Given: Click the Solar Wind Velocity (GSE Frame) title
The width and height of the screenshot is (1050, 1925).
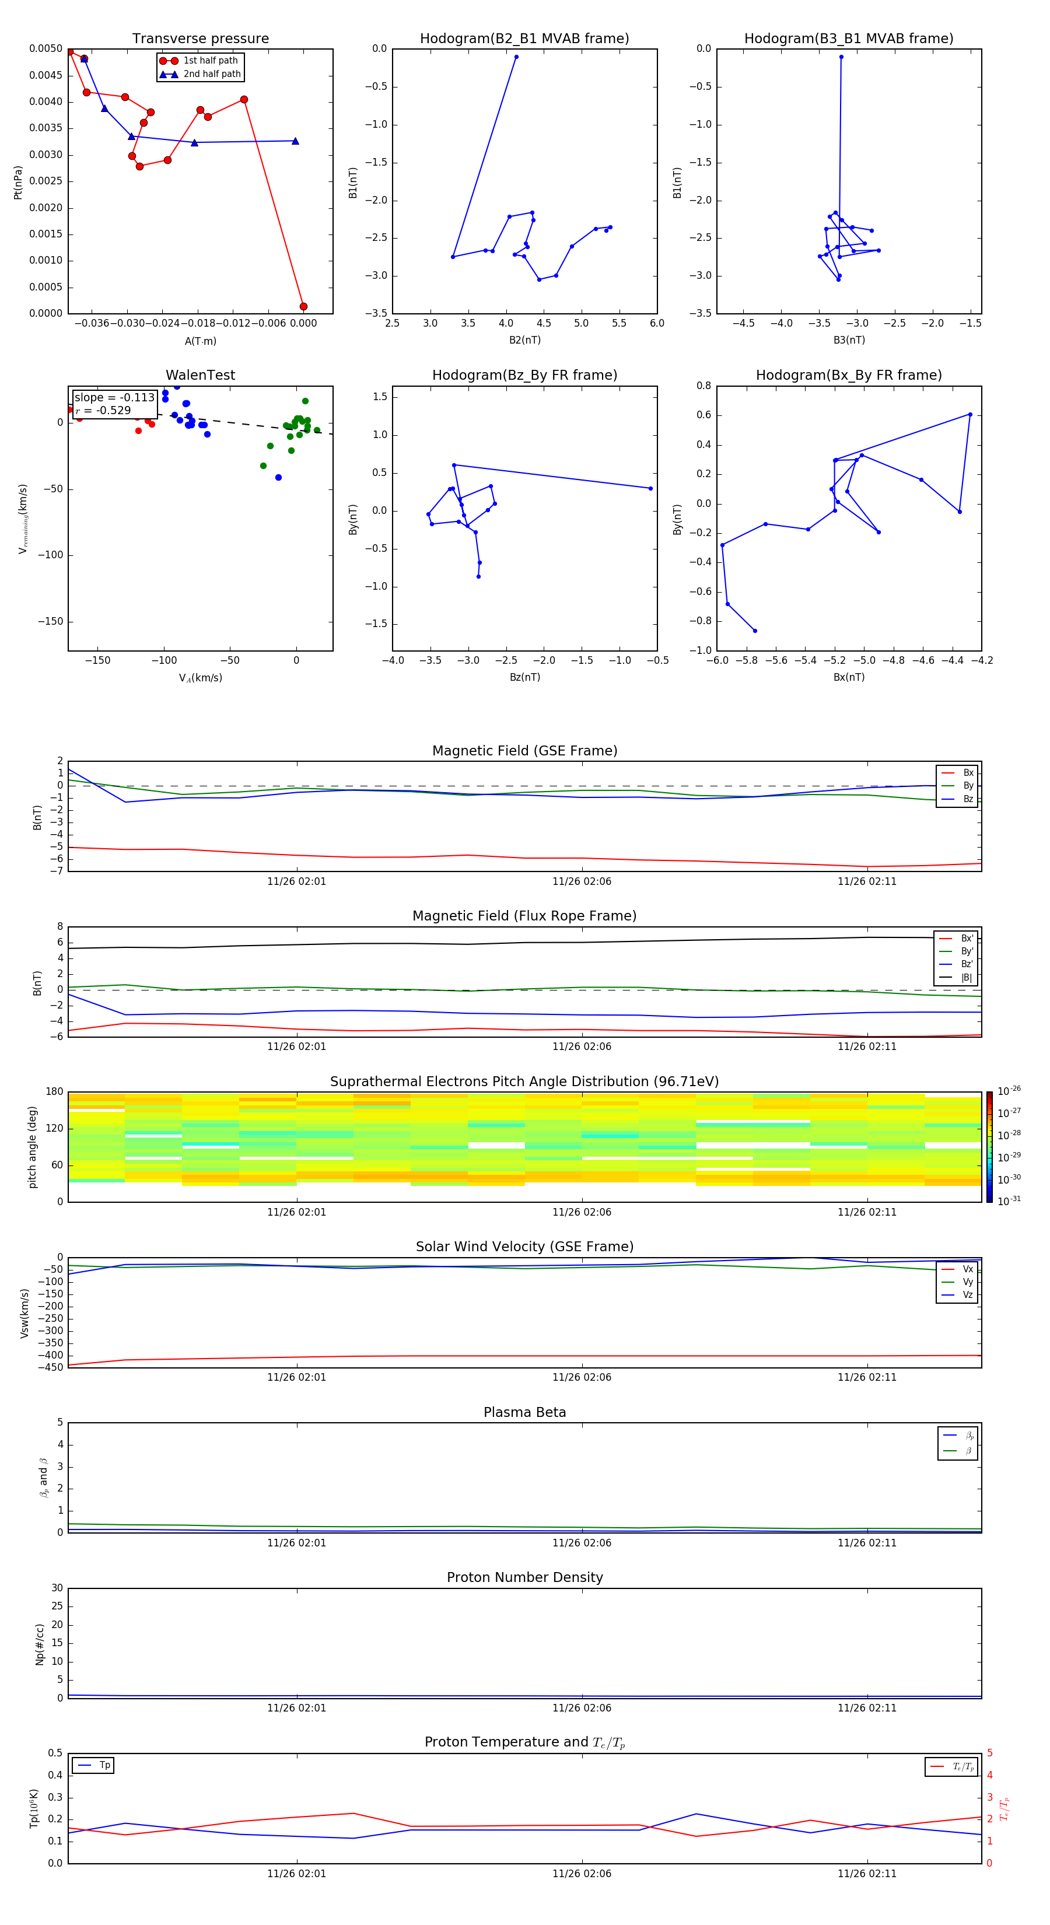Looking at the screenshot, I should [524, 1247].
